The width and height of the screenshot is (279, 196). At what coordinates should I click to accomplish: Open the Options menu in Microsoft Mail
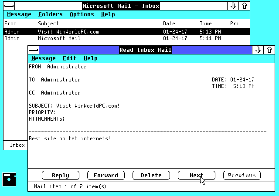pyautogui.click(x=82, y=14)
